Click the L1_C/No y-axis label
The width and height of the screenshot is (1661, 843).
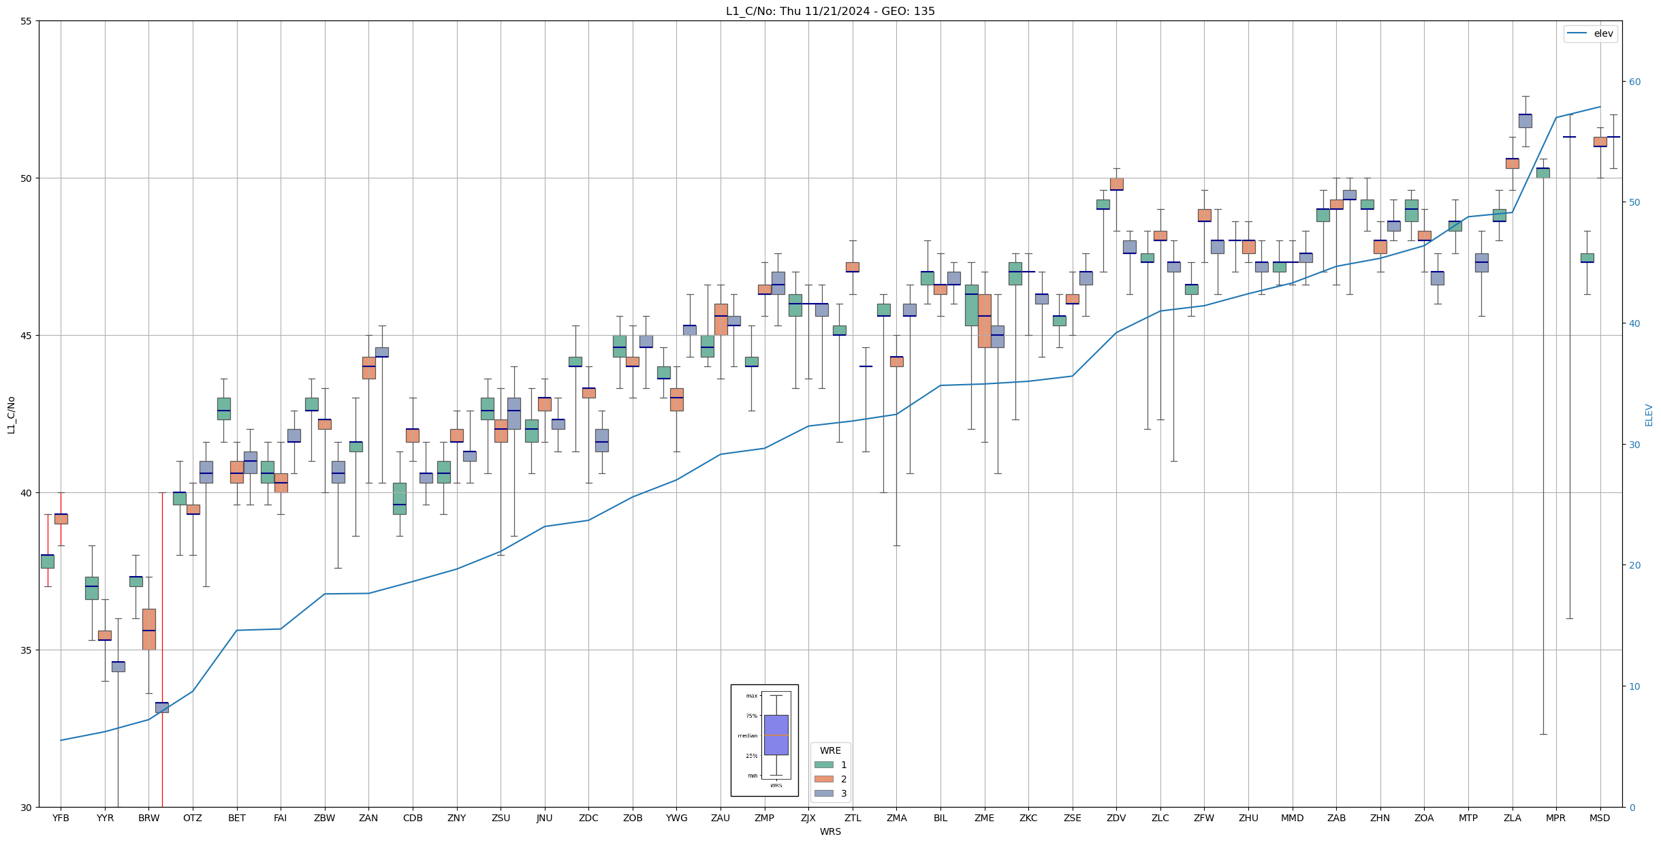11,414
